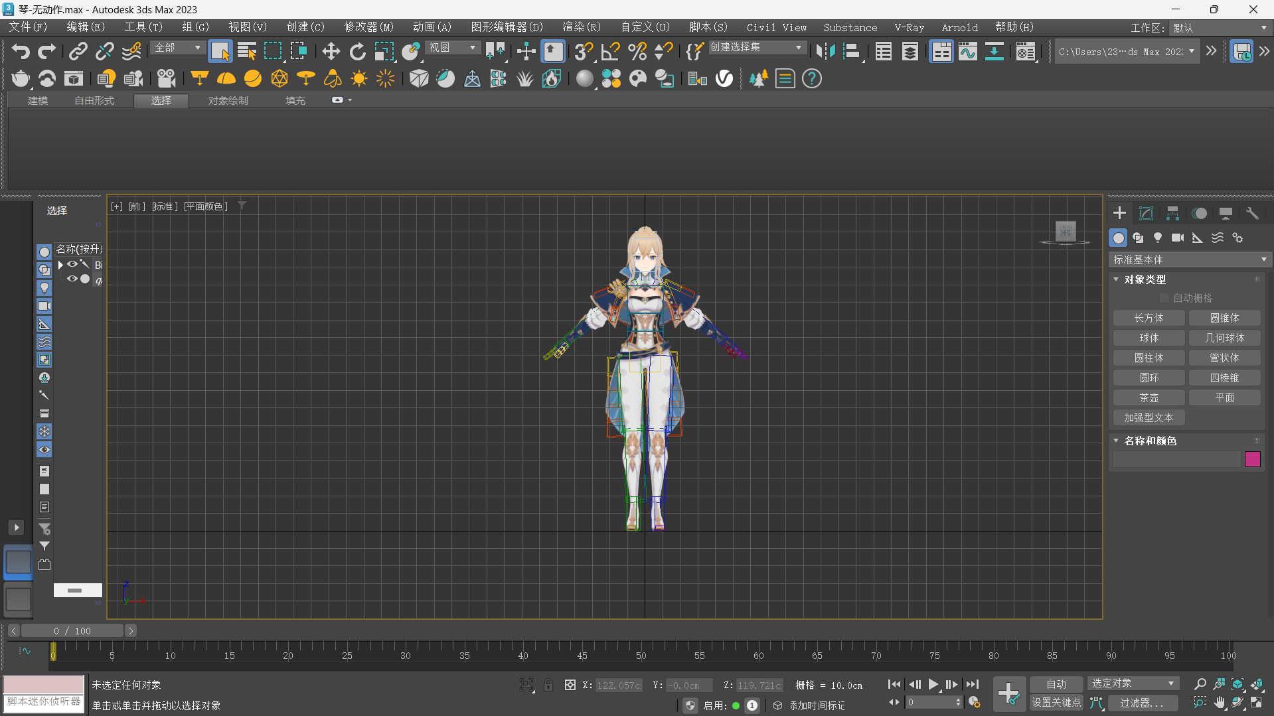Select the Geometry category sphere icon

point(1118,238)
